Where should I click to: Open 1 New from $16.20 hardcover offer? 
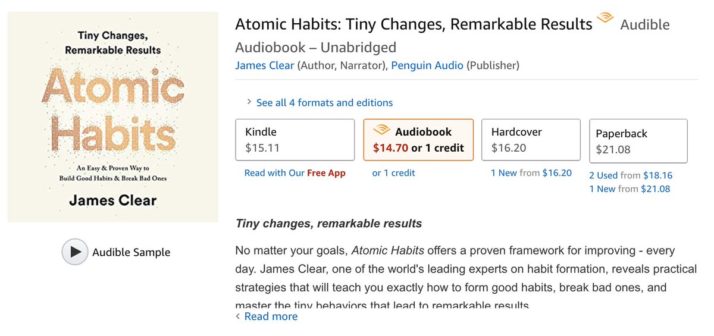[531, 173]
